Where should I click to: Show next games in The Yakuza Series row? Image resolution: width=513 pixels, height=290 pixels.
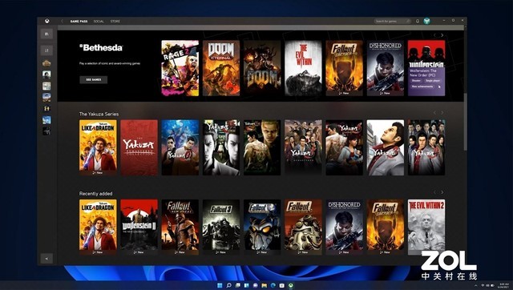442,113
